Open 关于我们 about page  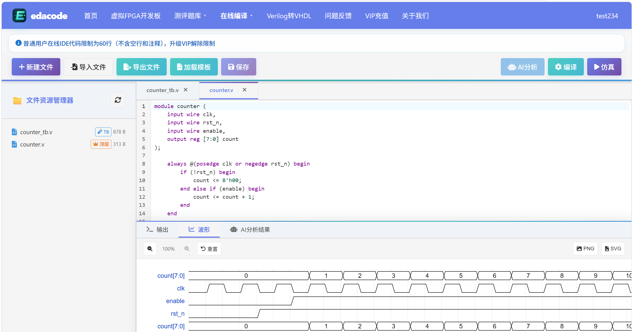[415, 16]
